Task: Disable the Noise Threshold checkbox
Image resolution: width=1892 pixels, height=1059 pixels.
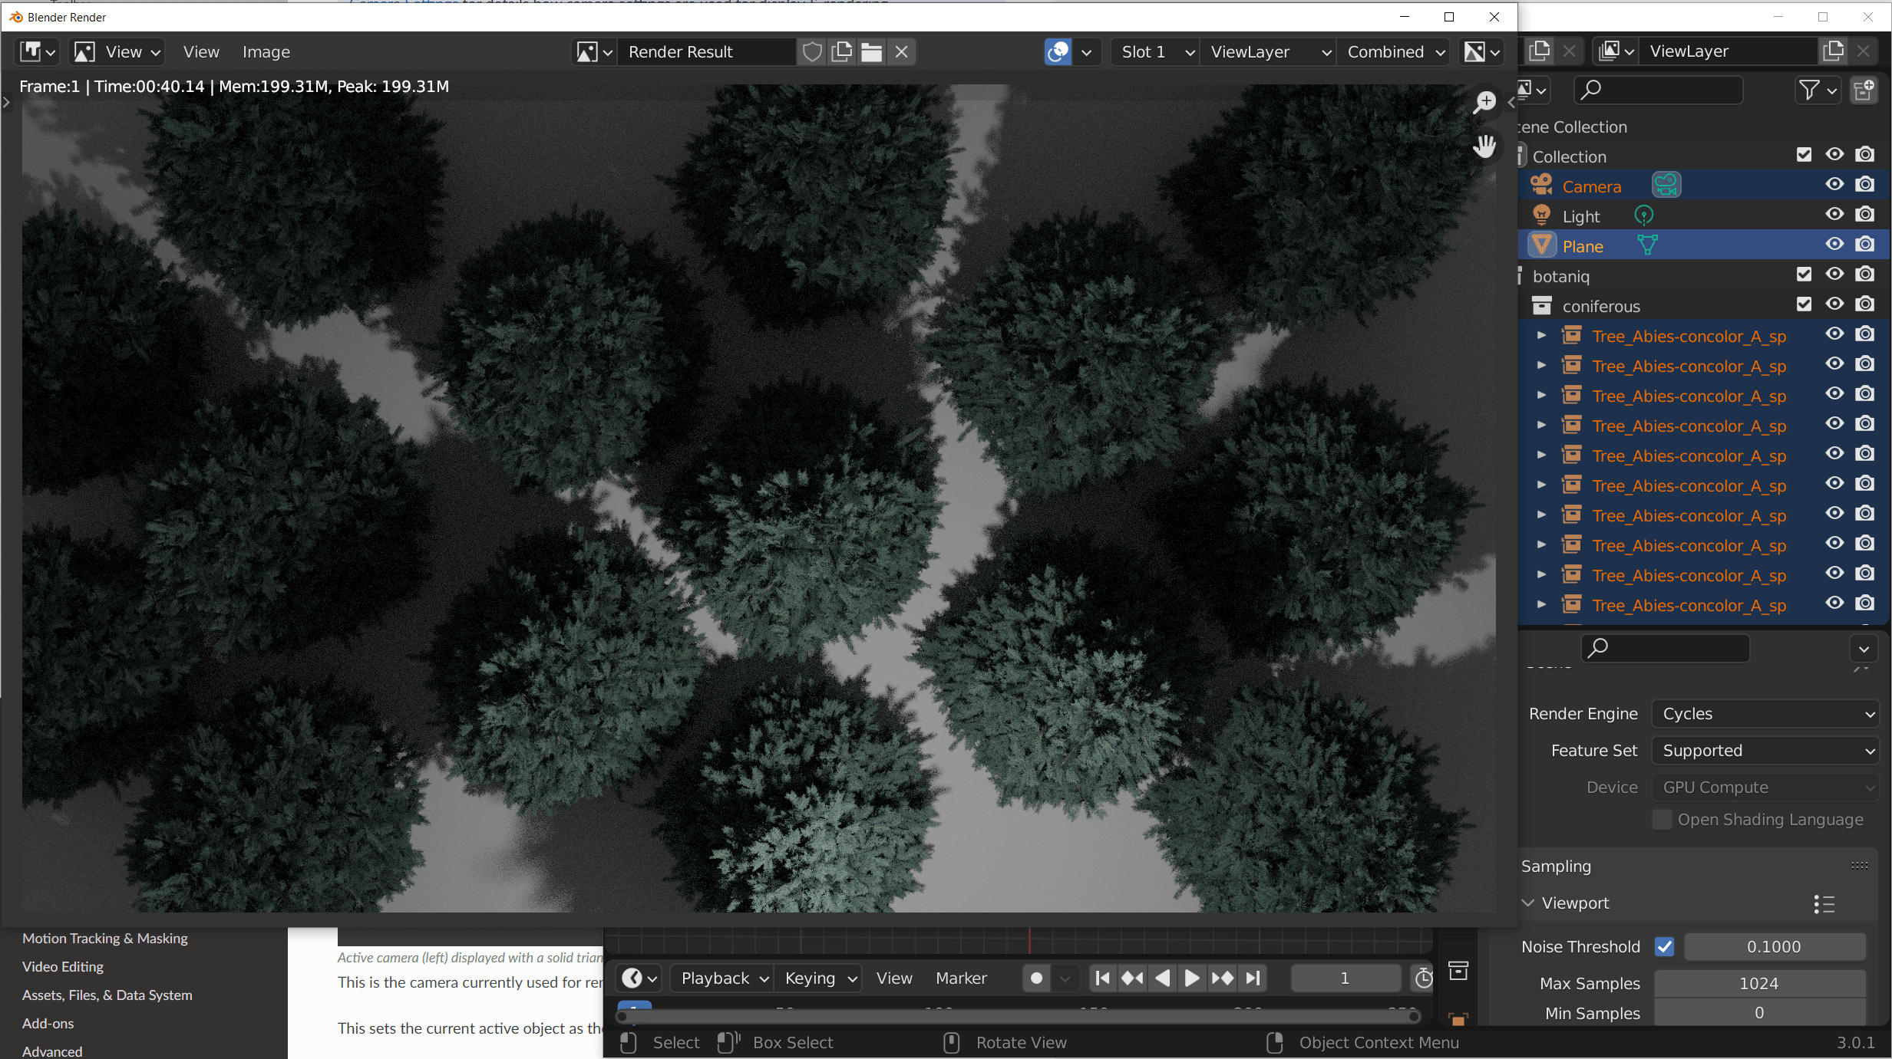Action: (x=1664, y=946)
